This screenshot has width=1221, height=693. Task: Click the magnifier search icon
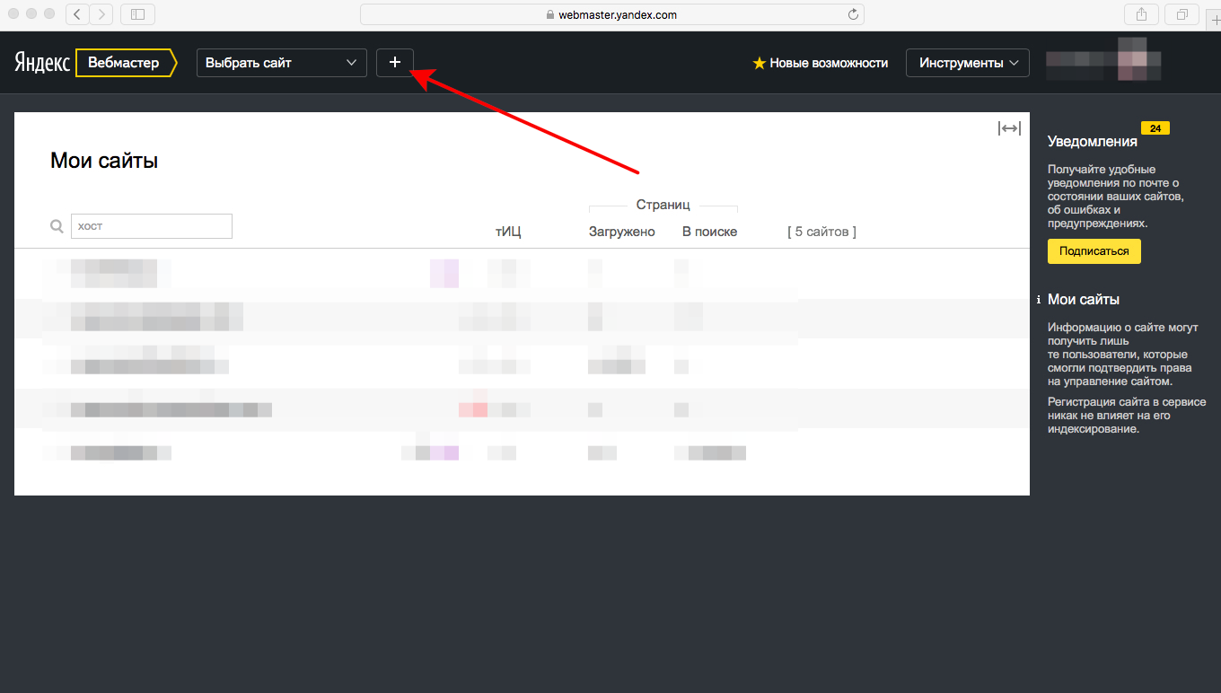click(x=57, y=226)
